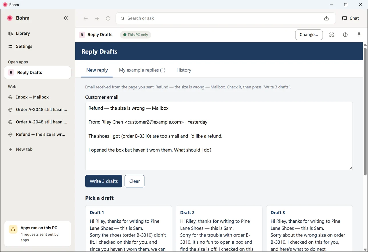Click the Apps run on this PC notice
Image resolution: width=368 pixels, height=252 pixels.
pos(38,234)
